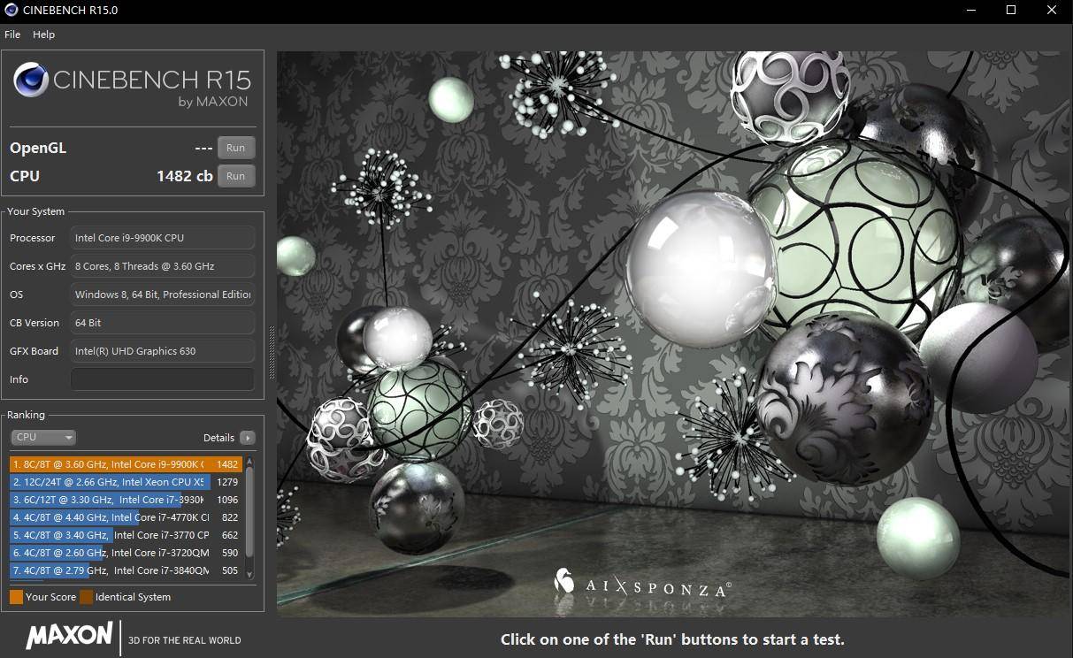
Task: Open the Details arrow in the Ranking panel
Action: 247,438
